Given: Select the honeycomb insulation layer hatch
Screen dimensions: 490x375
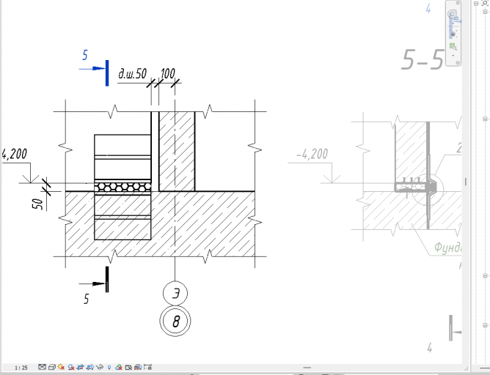Looking at the screenshot, I should pos(122,187).
